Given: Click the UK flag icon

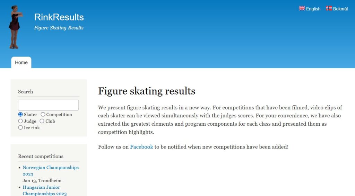Looking at the screenshot, I should [302, 8].
